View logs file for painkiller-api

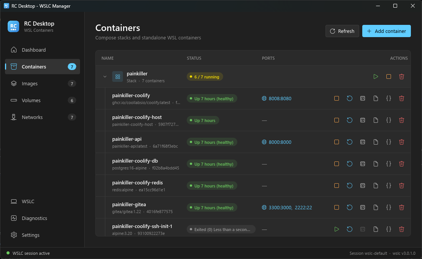tap(376, 142)
